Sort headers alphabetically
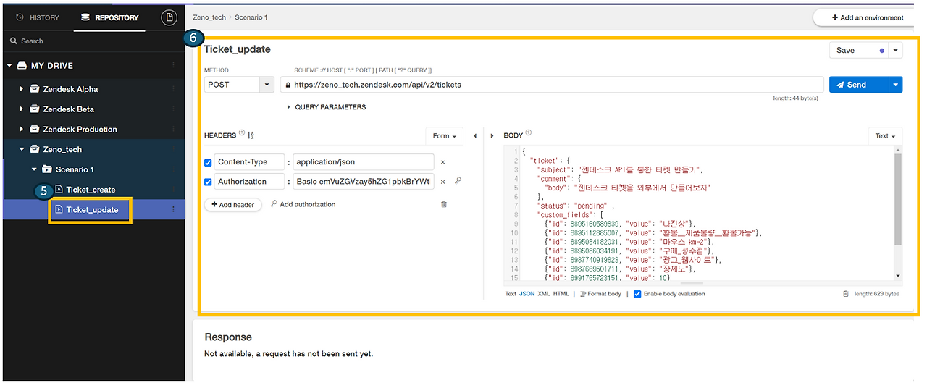 pyautogui.click(x=251, y=135)
